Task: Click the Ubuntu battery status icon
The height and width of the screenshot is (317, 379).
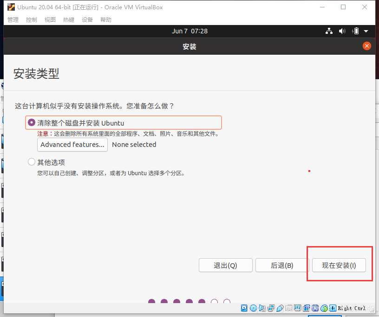Action: point(356,31)
